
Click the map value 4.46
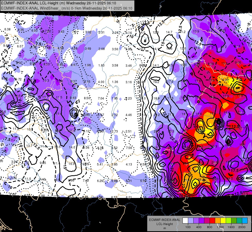[x=128, y=115]
